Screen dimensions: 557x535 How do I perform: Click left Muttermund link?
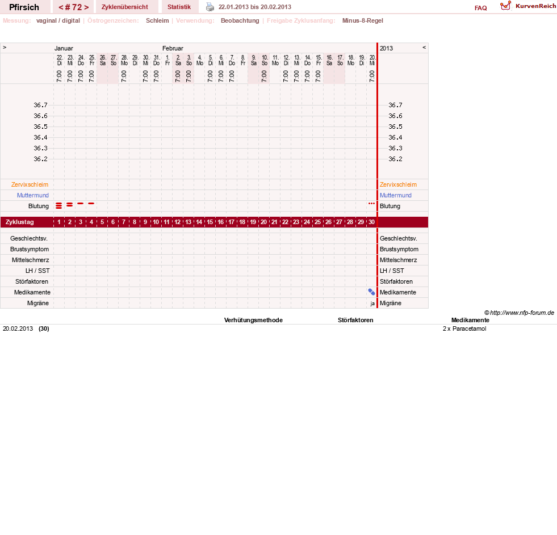(33, 195)
